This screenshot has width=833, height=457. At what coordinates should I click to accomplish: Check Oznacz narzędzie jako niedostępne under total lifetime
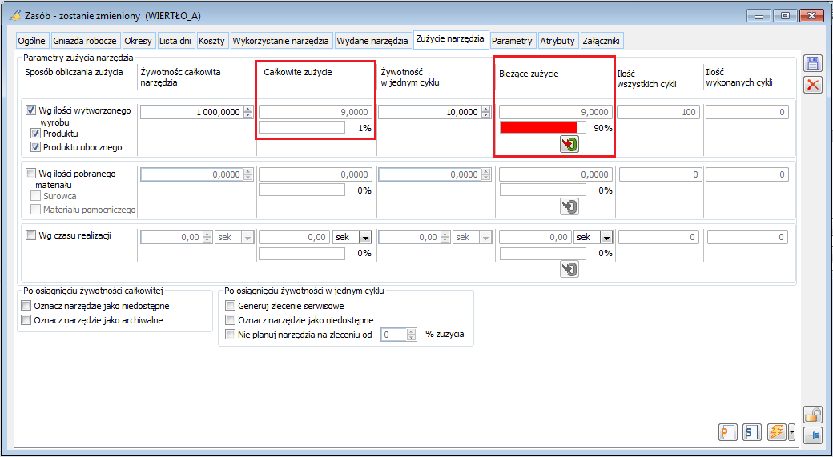26,306
